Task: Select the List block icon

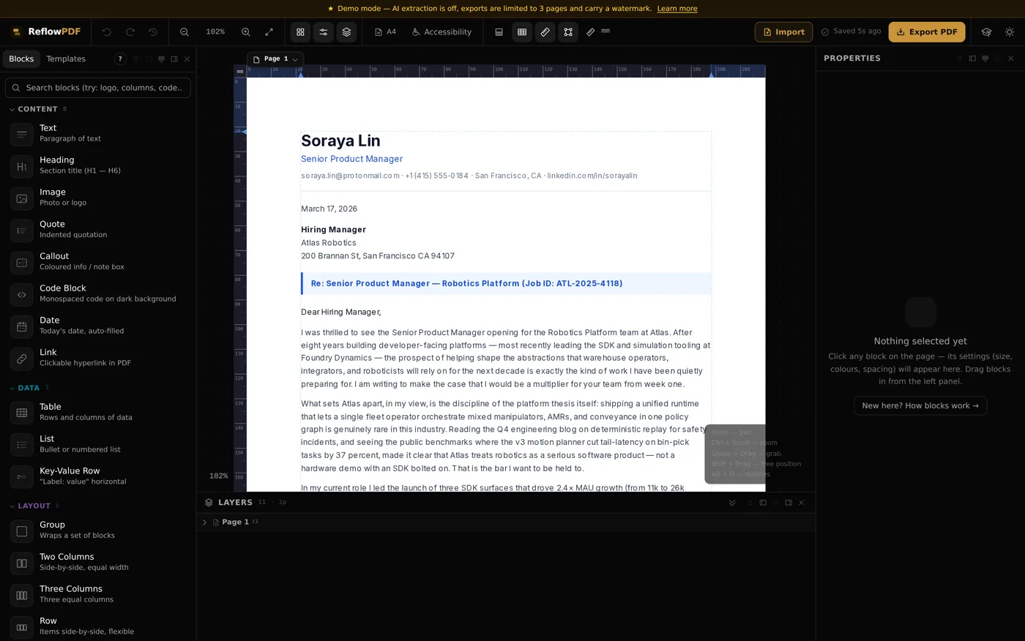Action: [22, 446]
